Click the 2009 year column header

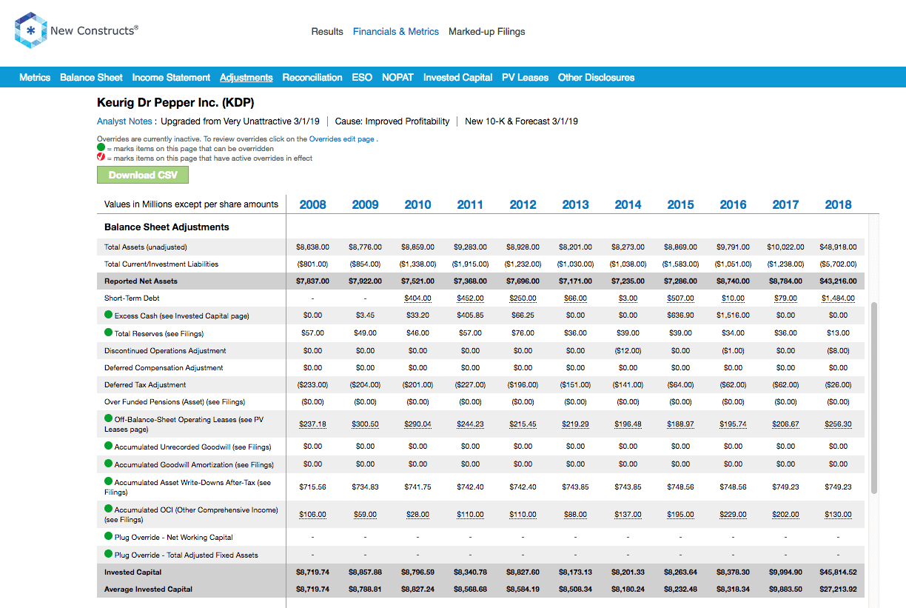pos(366,204)
